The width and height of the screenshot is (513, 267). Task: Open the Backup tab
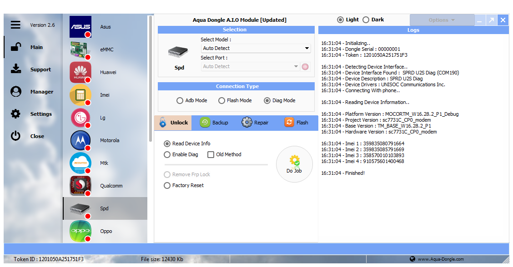click(x=214, y=123)
